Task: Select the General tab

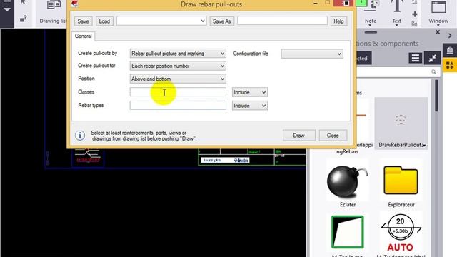Action: 83,36
